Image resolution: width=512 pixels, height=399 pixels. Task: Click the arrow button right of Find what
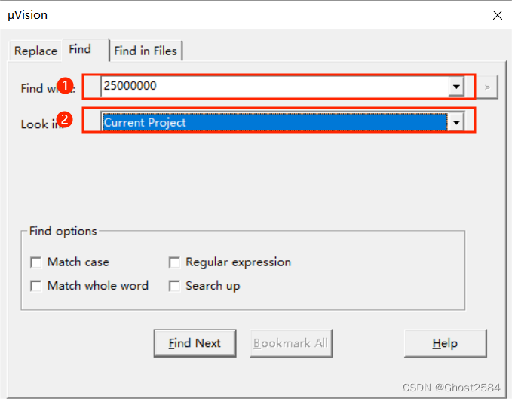(488, 87)
